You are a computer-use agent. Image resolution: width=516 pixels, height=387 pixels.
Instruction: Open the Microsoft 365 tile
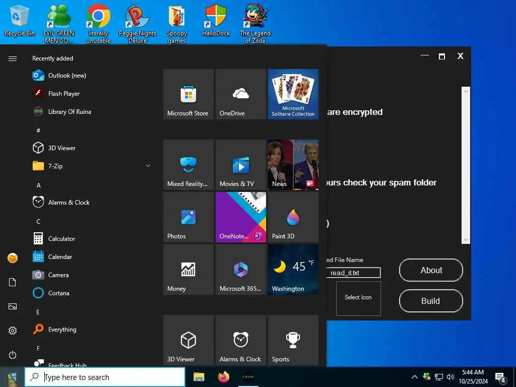(241, 270)
